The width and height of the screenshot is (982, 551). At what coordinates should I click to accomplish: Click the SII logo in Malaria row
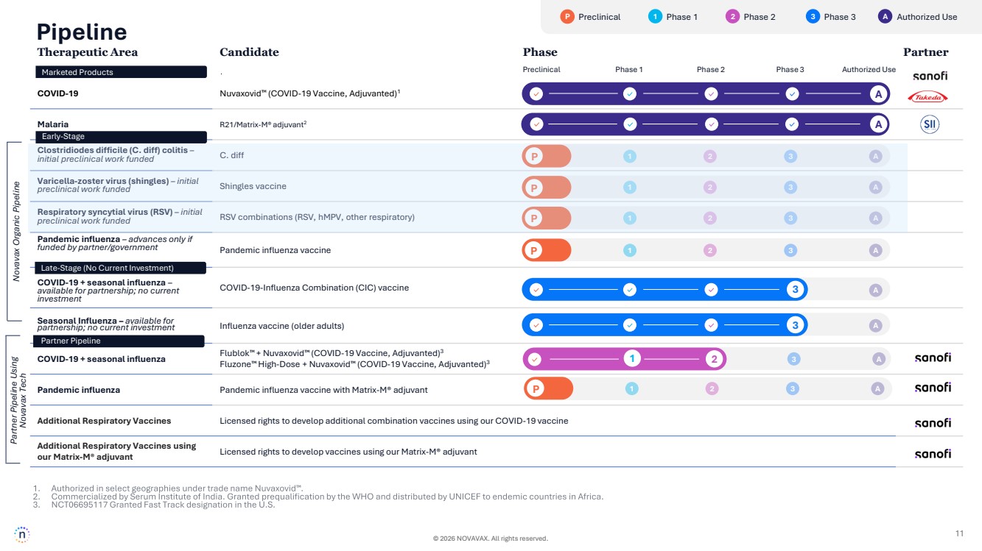coord(930,124)
